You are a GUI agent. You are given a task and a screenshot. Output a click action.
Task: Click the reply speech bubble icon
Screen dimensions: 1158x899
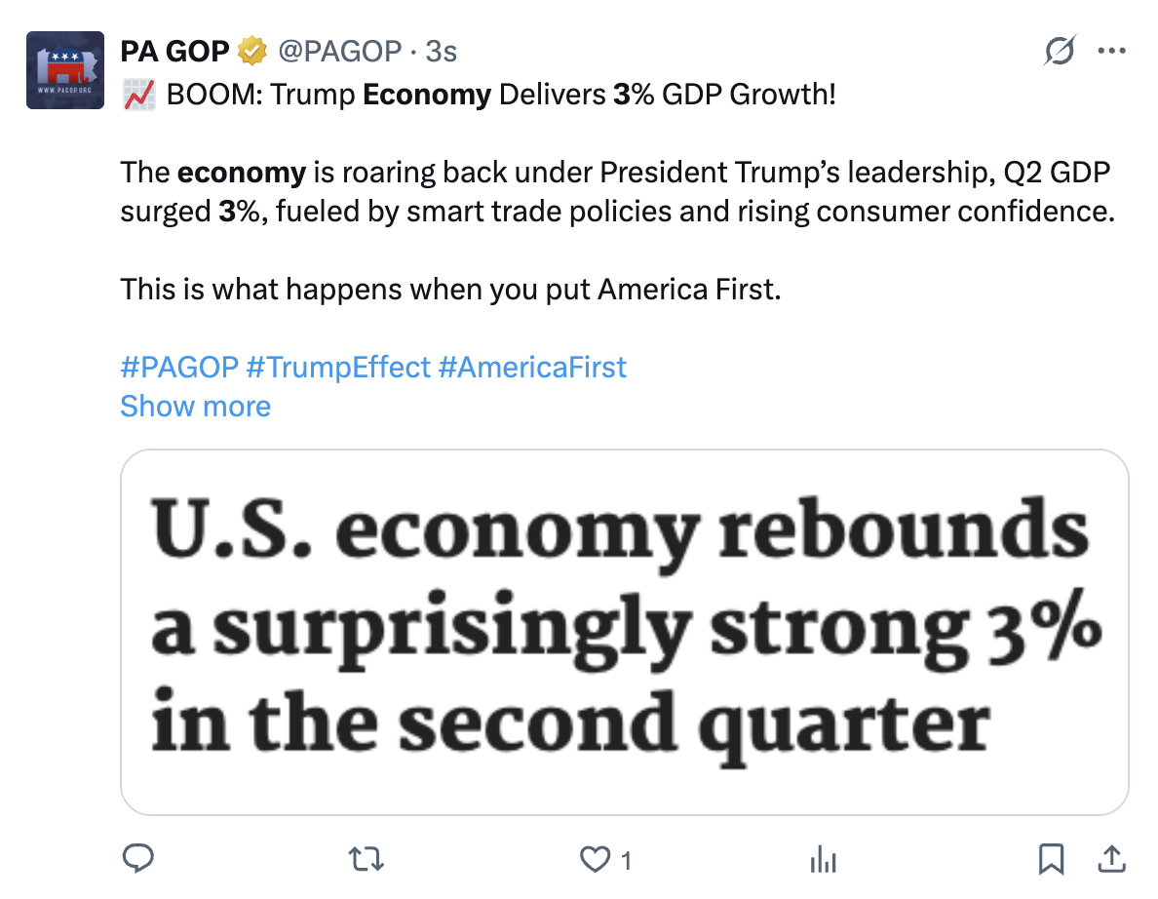pos(139,859)
